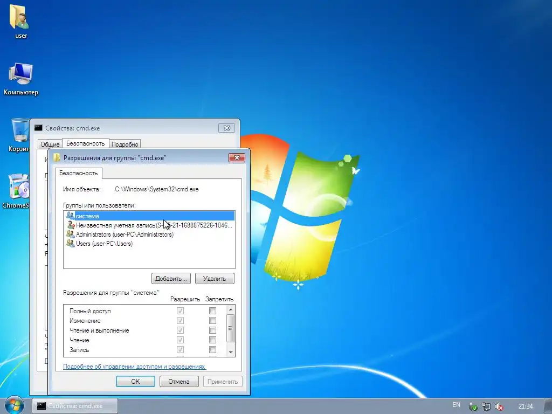Switch to Безопасность tab in Свойства window
This screenshot has height=414, width=552.
coord(86,143)
